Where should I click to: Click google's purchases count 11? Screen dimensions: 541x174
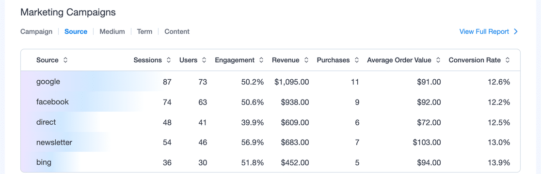click(355, 82)
